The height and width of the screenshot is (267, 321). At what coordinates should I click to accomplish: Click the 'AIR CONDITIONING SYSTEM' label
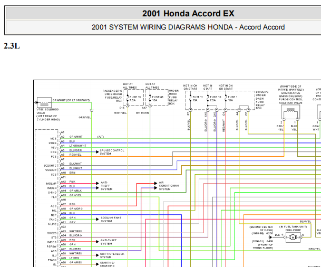click(169, 186)
